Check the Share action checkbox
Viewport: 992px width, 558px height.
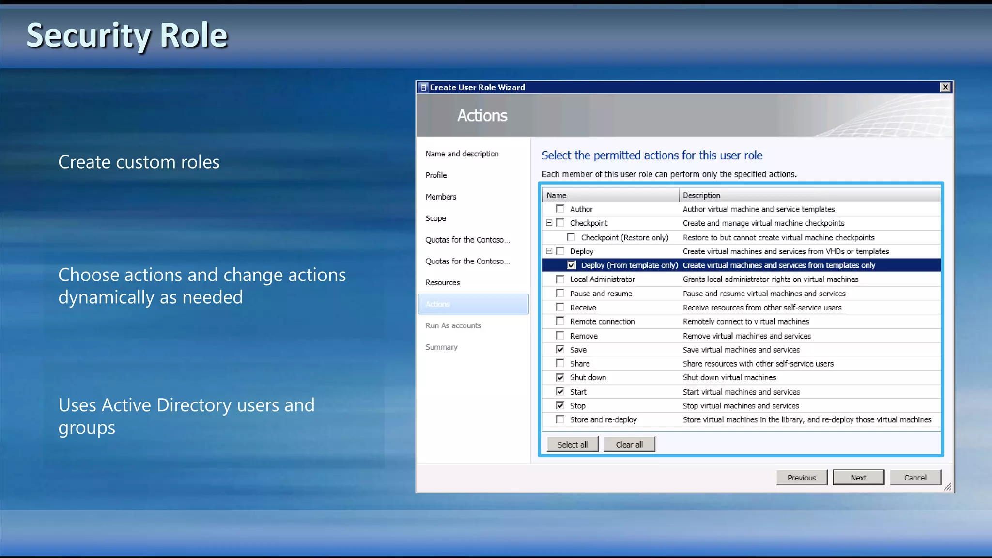pyautogui.click(x=560, y=363)
